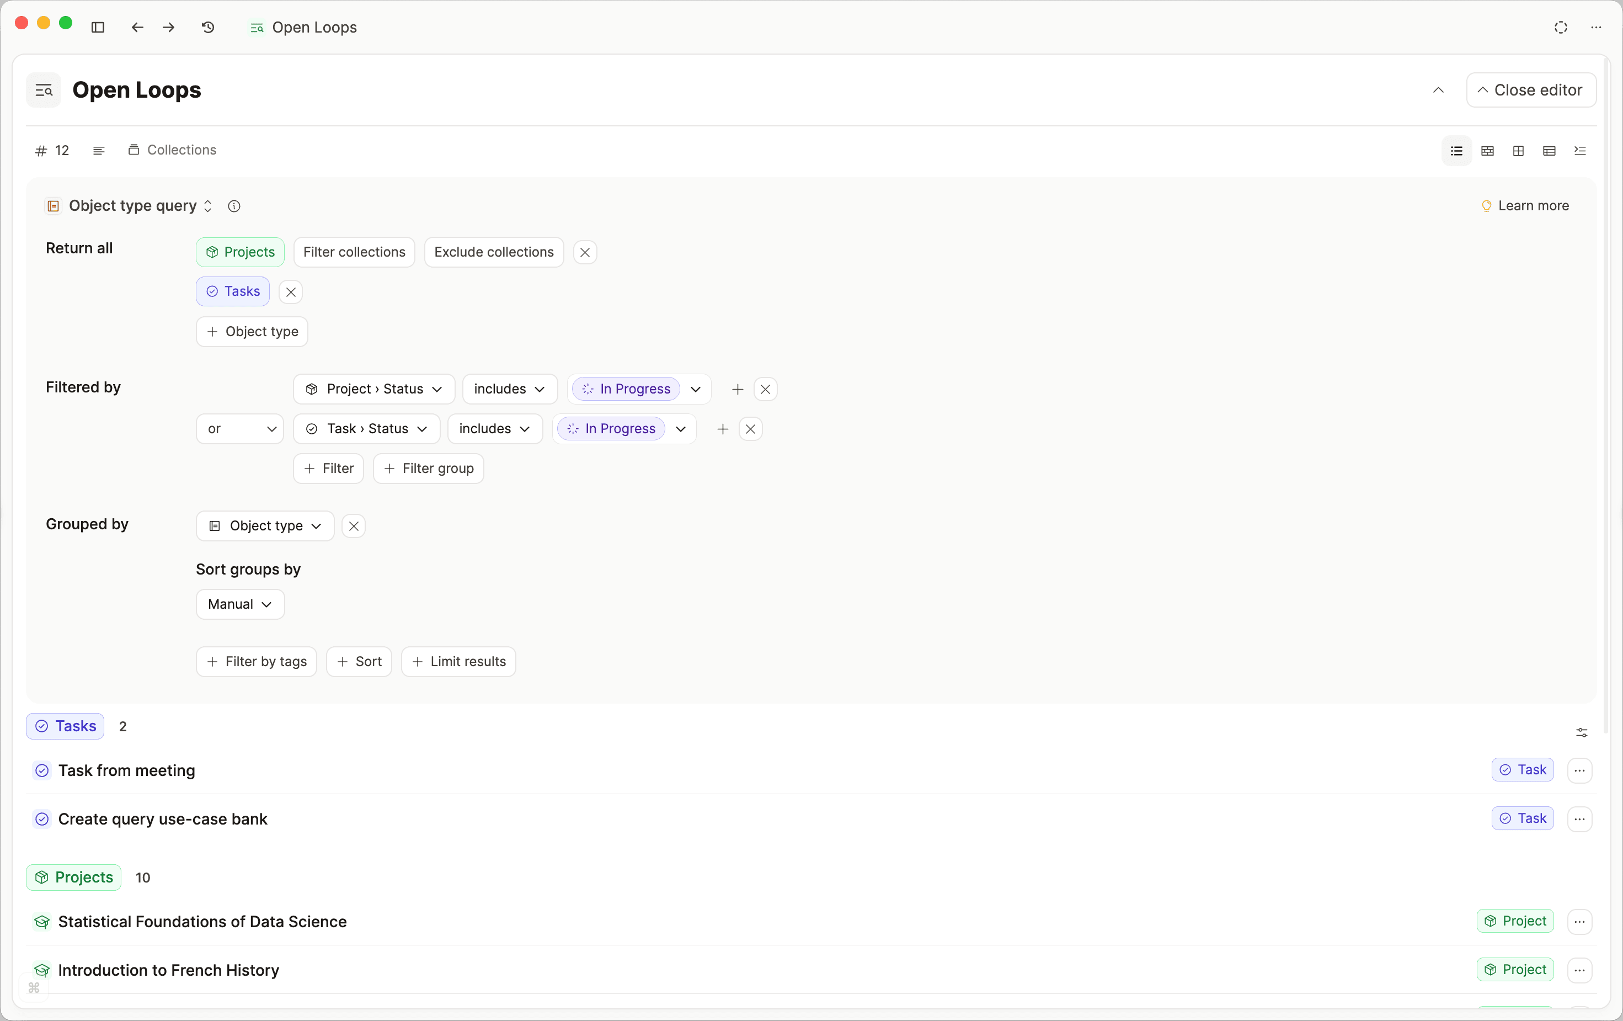Open the Manual sort groups dropdown

(x=240, y=604)
